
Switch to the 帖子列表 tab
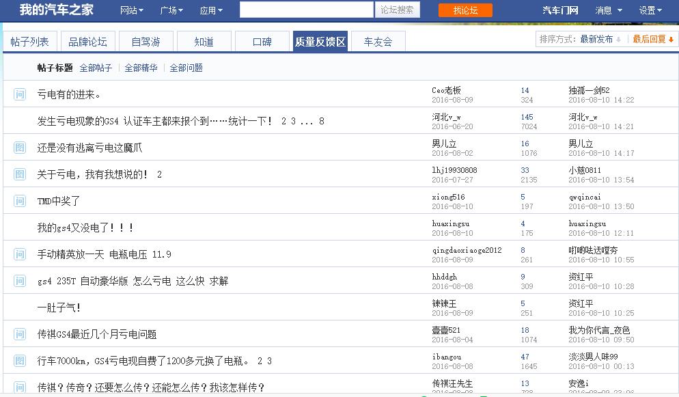point(29,42)
